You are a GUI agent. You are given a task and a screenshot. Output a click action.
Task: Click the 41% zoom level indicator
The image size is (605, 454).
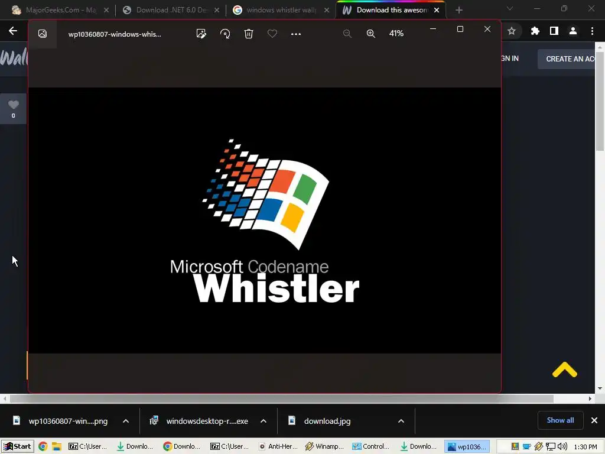pos(396,34)
